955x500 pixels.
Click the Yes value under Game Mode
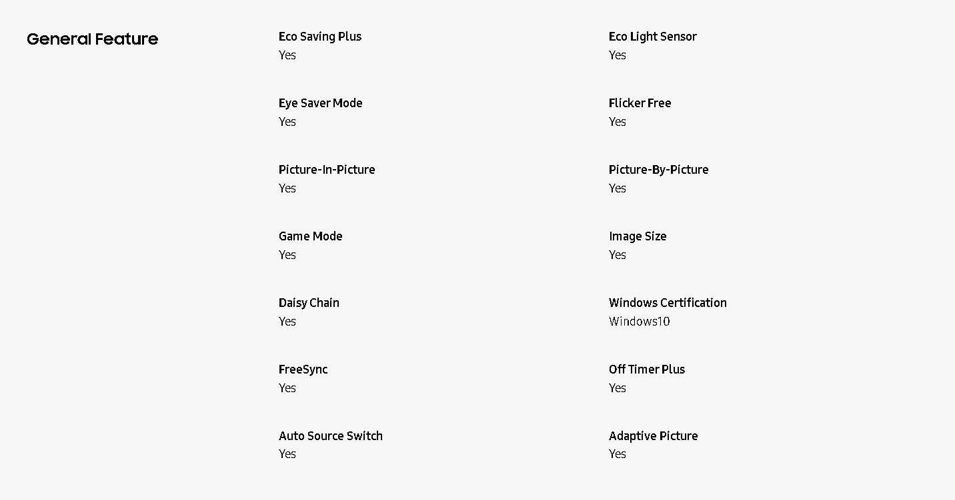287,255
